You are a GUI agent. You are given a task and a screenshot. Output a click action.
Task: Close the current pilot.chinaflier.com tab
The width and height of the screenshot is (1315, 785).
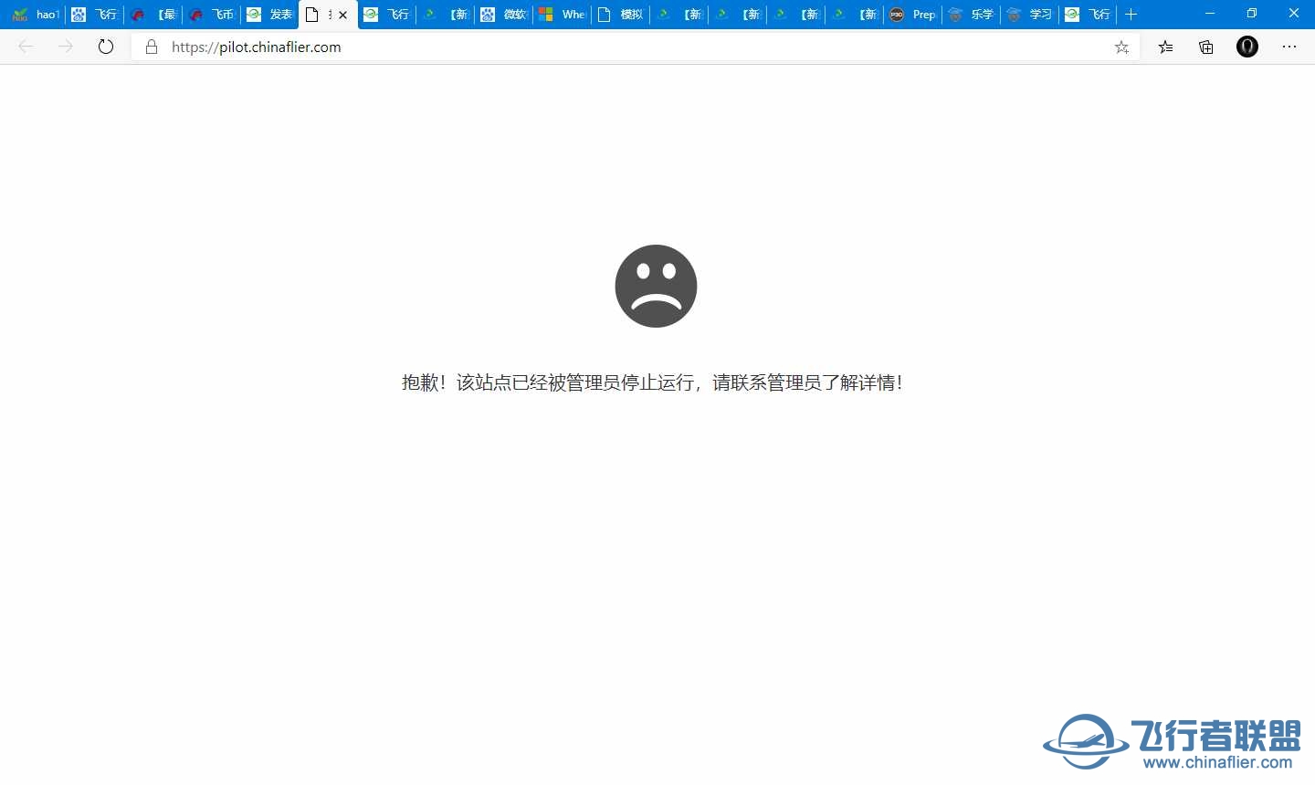(342, 14)
